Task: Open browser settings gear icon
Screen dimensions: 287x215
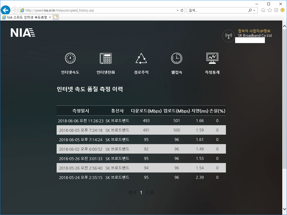Action: (x=276, y=10)
